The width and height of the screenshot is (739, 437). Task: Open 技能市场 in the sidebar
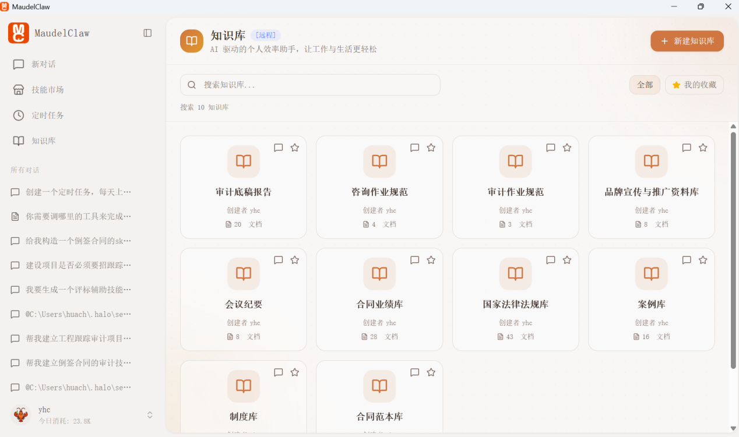[48, 90]
